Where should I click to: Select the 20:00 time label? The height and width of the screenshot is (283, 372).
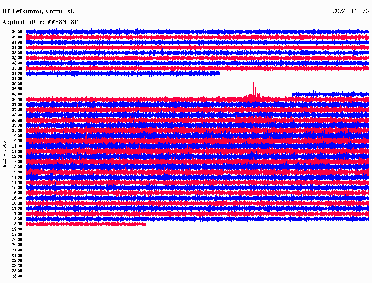click(x=17, y=240)
